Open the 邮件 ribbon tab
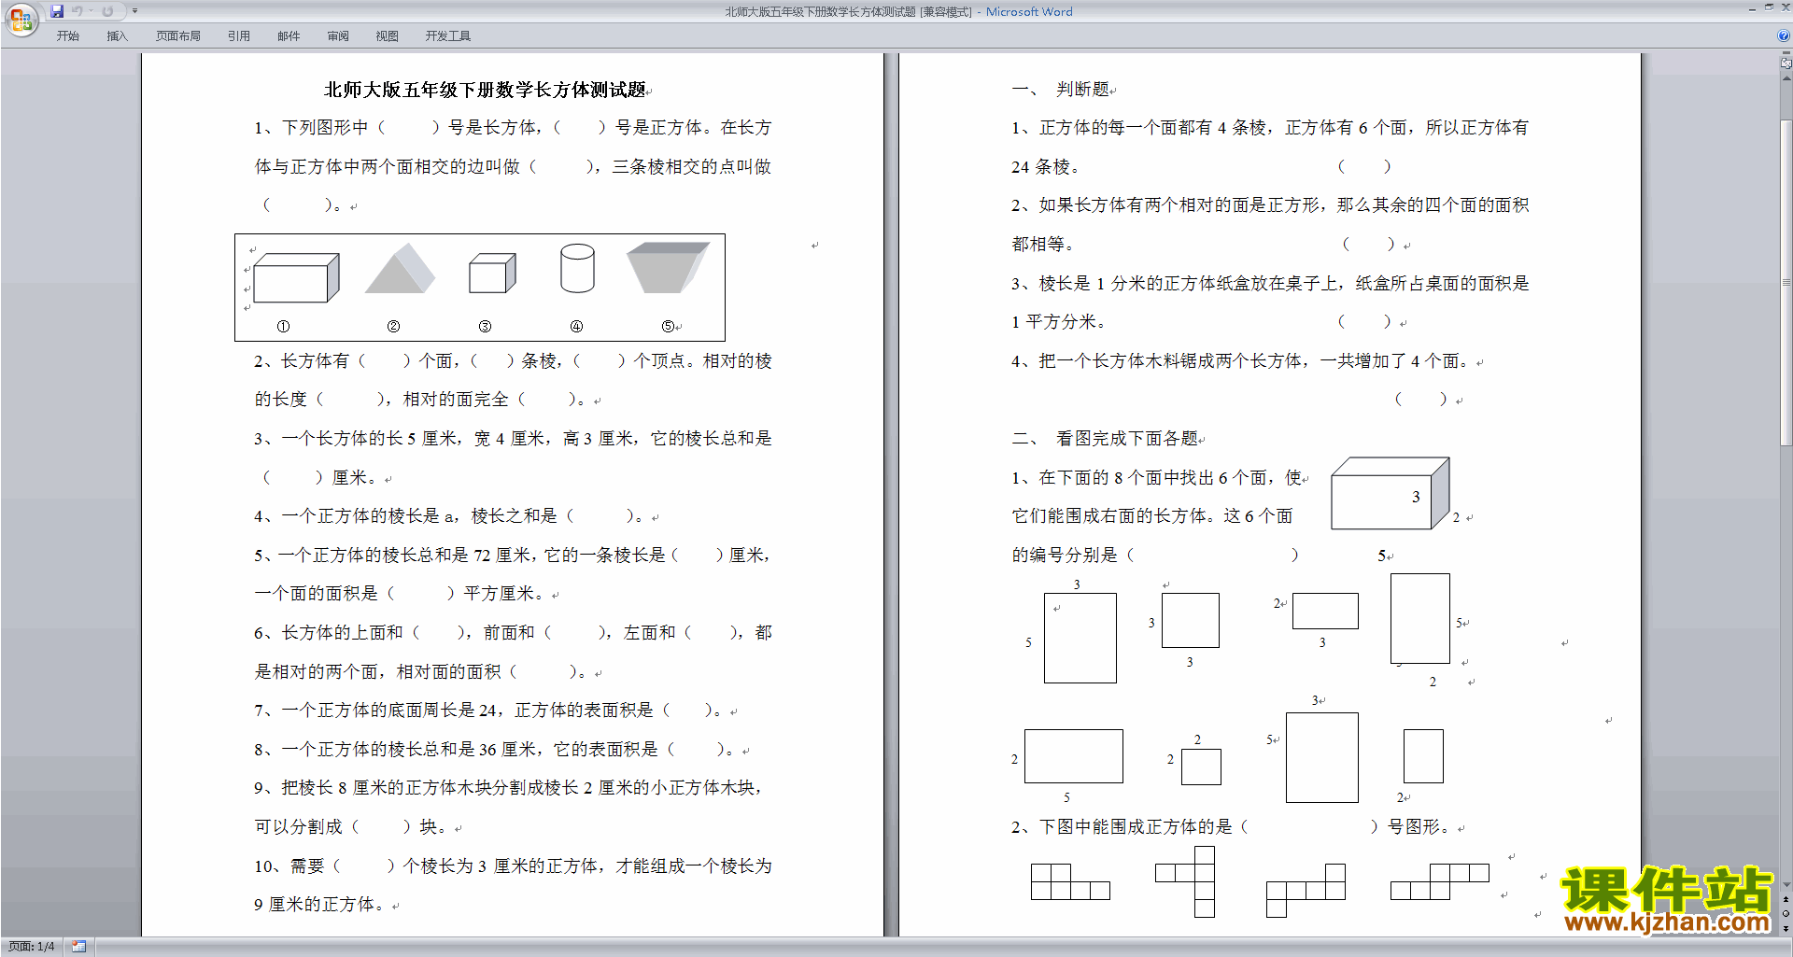1793x957 pixels. point(289,36)
